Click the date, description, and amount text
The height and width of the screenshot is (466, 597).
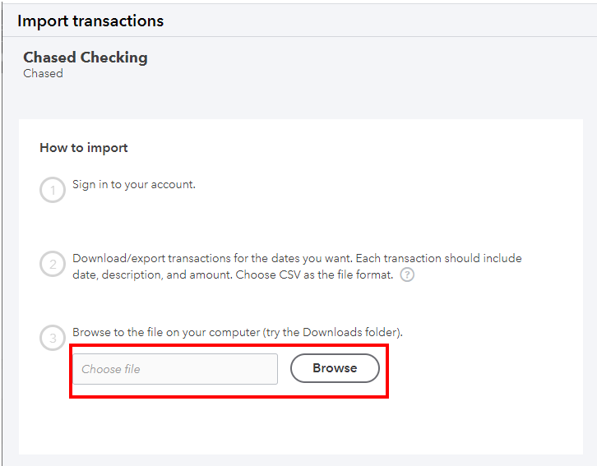pos(151,275)
